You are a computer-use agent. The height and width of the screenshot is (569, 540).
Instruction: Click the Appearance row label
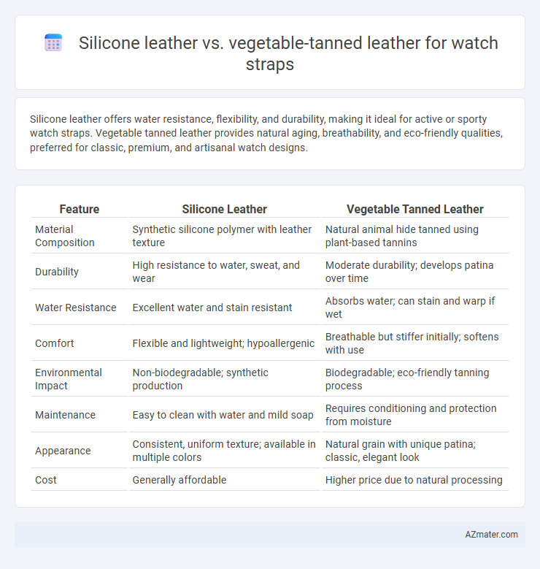[x=63, y=451]
